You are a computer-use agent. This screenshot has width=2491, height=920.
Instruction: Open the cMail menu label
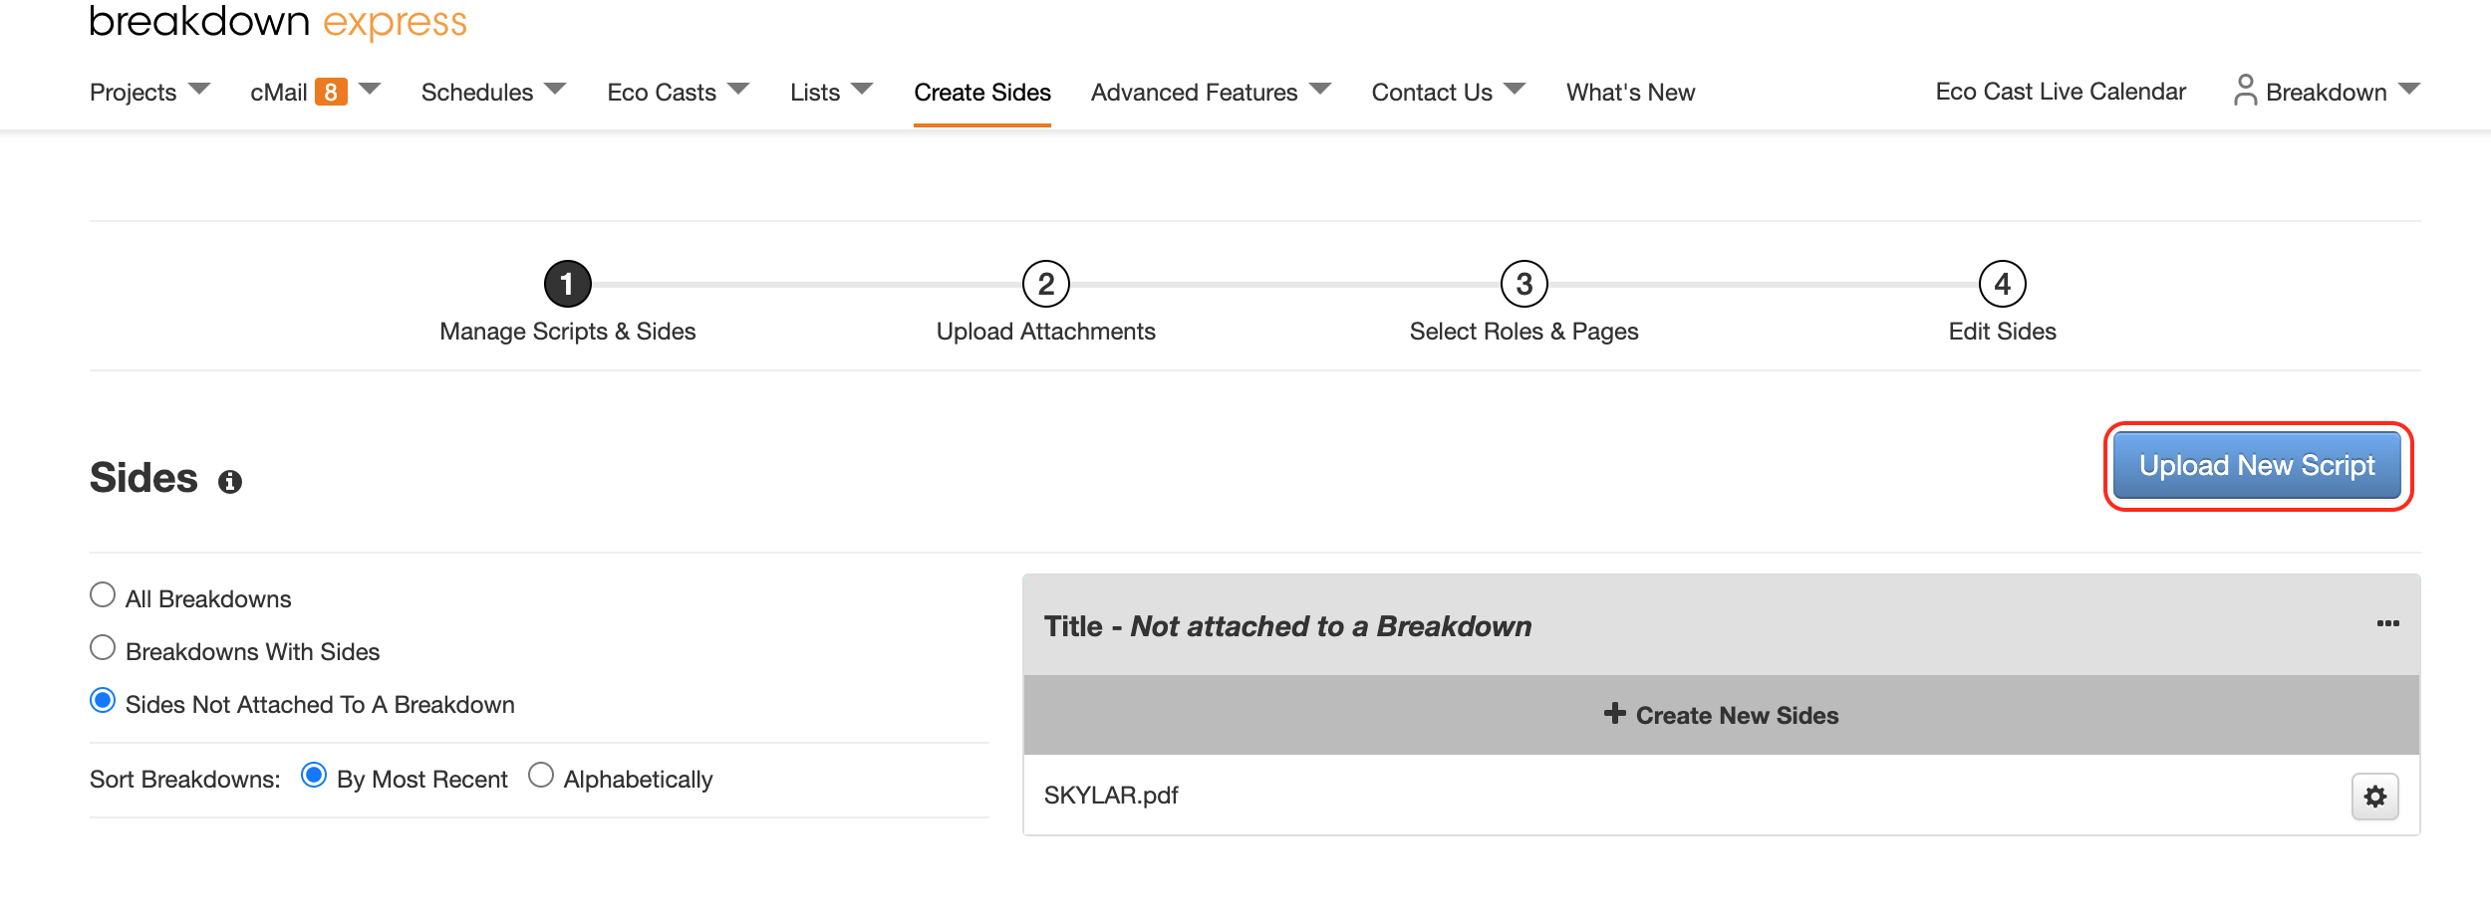pos(279,93)
